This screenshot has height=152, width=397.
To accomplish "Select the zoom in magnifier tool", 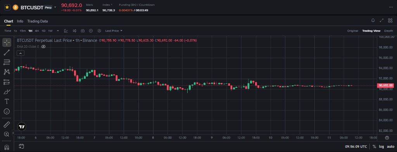I will 7,134.
